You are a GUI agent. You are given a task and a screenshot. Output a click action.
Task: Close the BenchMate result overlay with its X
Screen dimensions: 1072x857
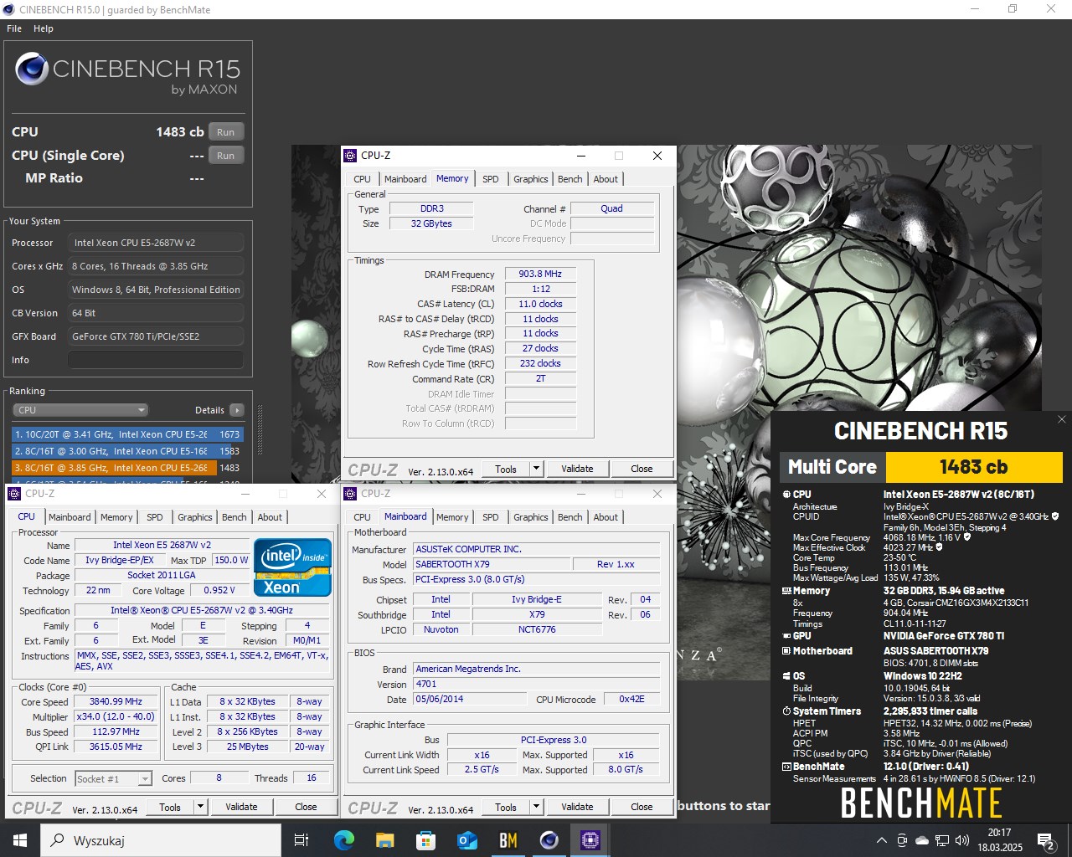pyautogui.click(x=1061, y=419)
